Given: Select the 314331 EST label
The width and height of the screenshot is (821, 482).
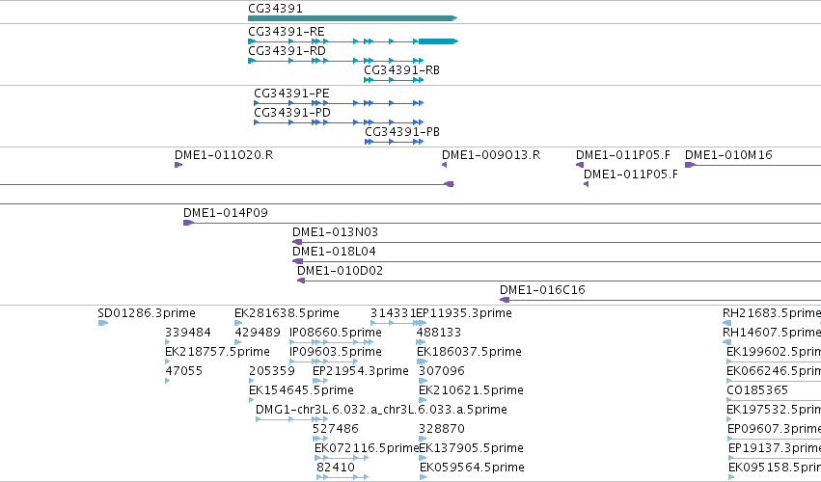Looking at the screenshot, I should [393, 313].
